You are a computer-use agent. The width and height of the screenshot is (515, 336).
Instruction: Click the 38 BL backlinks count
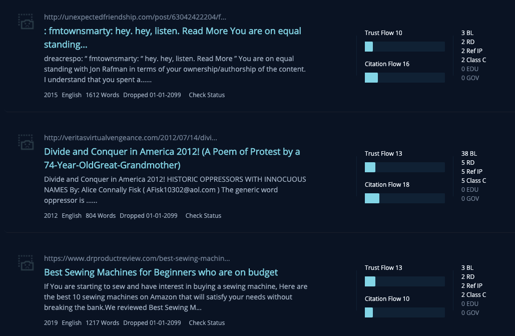469,154
